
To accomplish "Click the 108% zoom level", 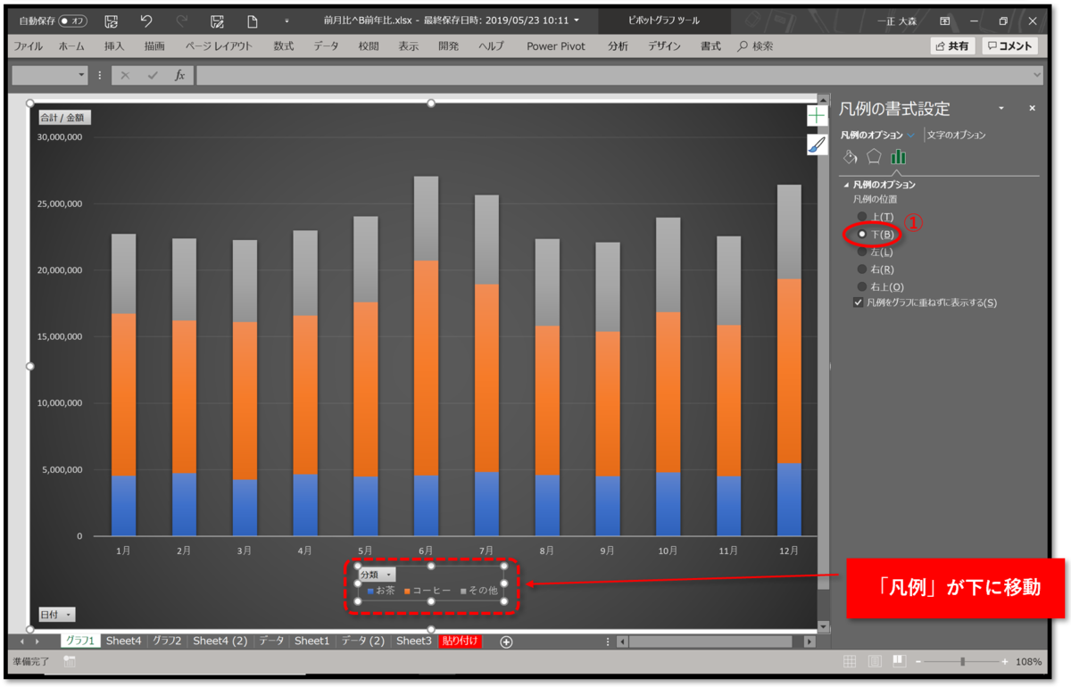I will [1029, 662].
